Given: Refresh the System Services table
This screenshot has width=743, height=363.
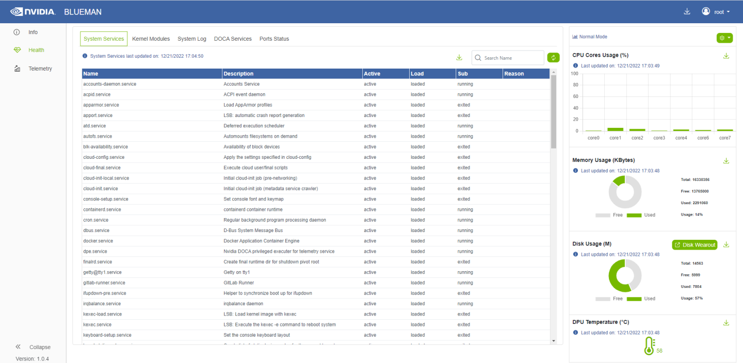Looking at the screenshot, I should [553, 57].
